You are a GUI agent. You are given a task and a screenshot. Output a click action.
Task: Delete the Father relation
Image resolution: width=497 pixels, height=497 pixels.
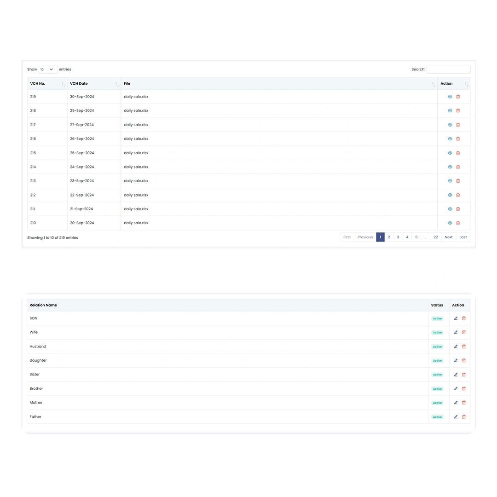pyautogui.click(x=464, y=417)
